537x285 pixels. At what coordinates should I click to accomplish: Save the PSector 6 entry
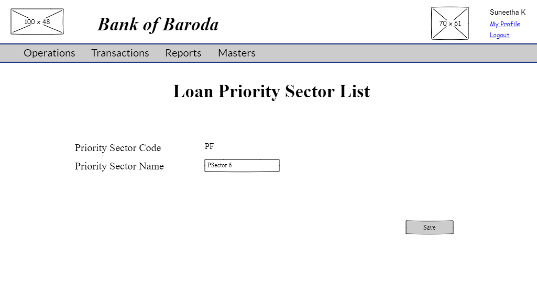(x=429, y=227)
